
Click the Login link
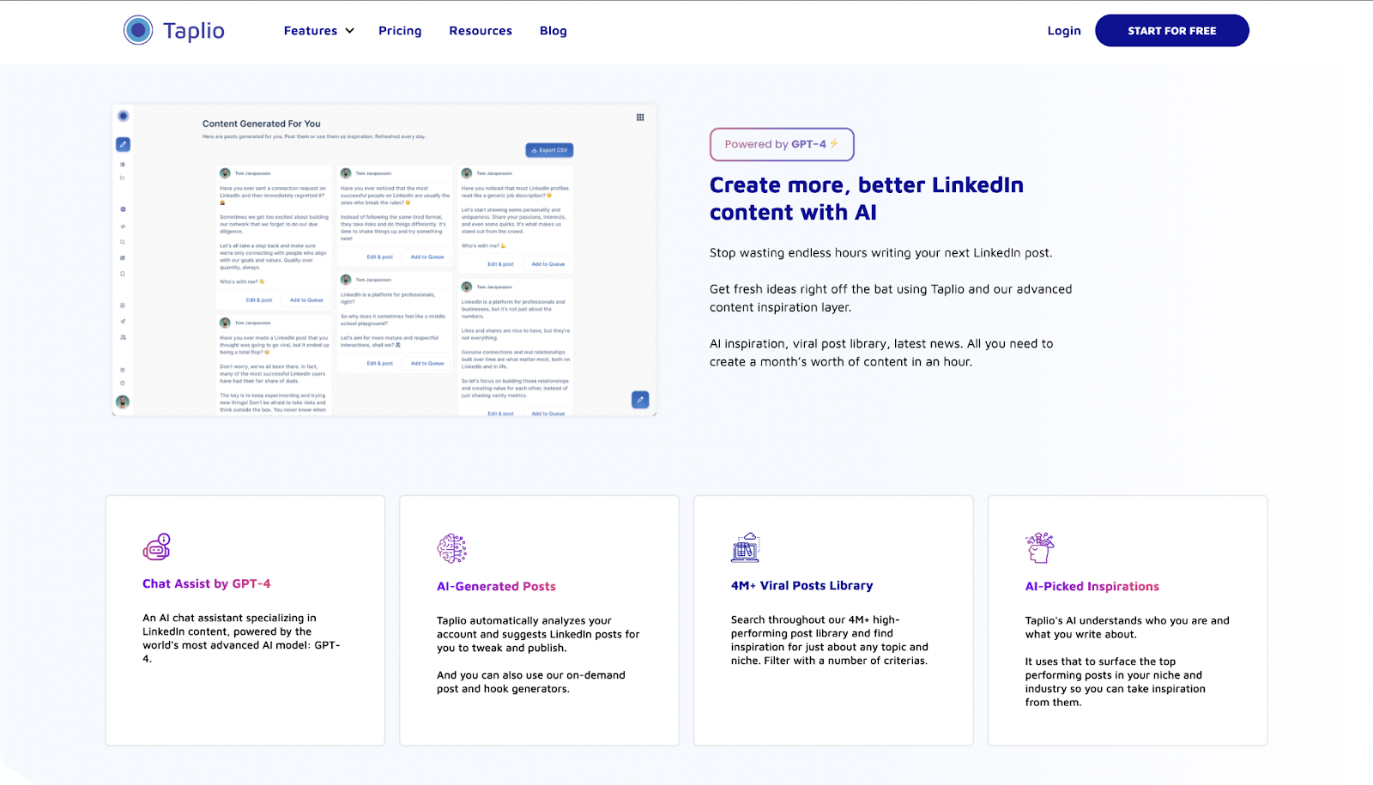(1064, 31)
